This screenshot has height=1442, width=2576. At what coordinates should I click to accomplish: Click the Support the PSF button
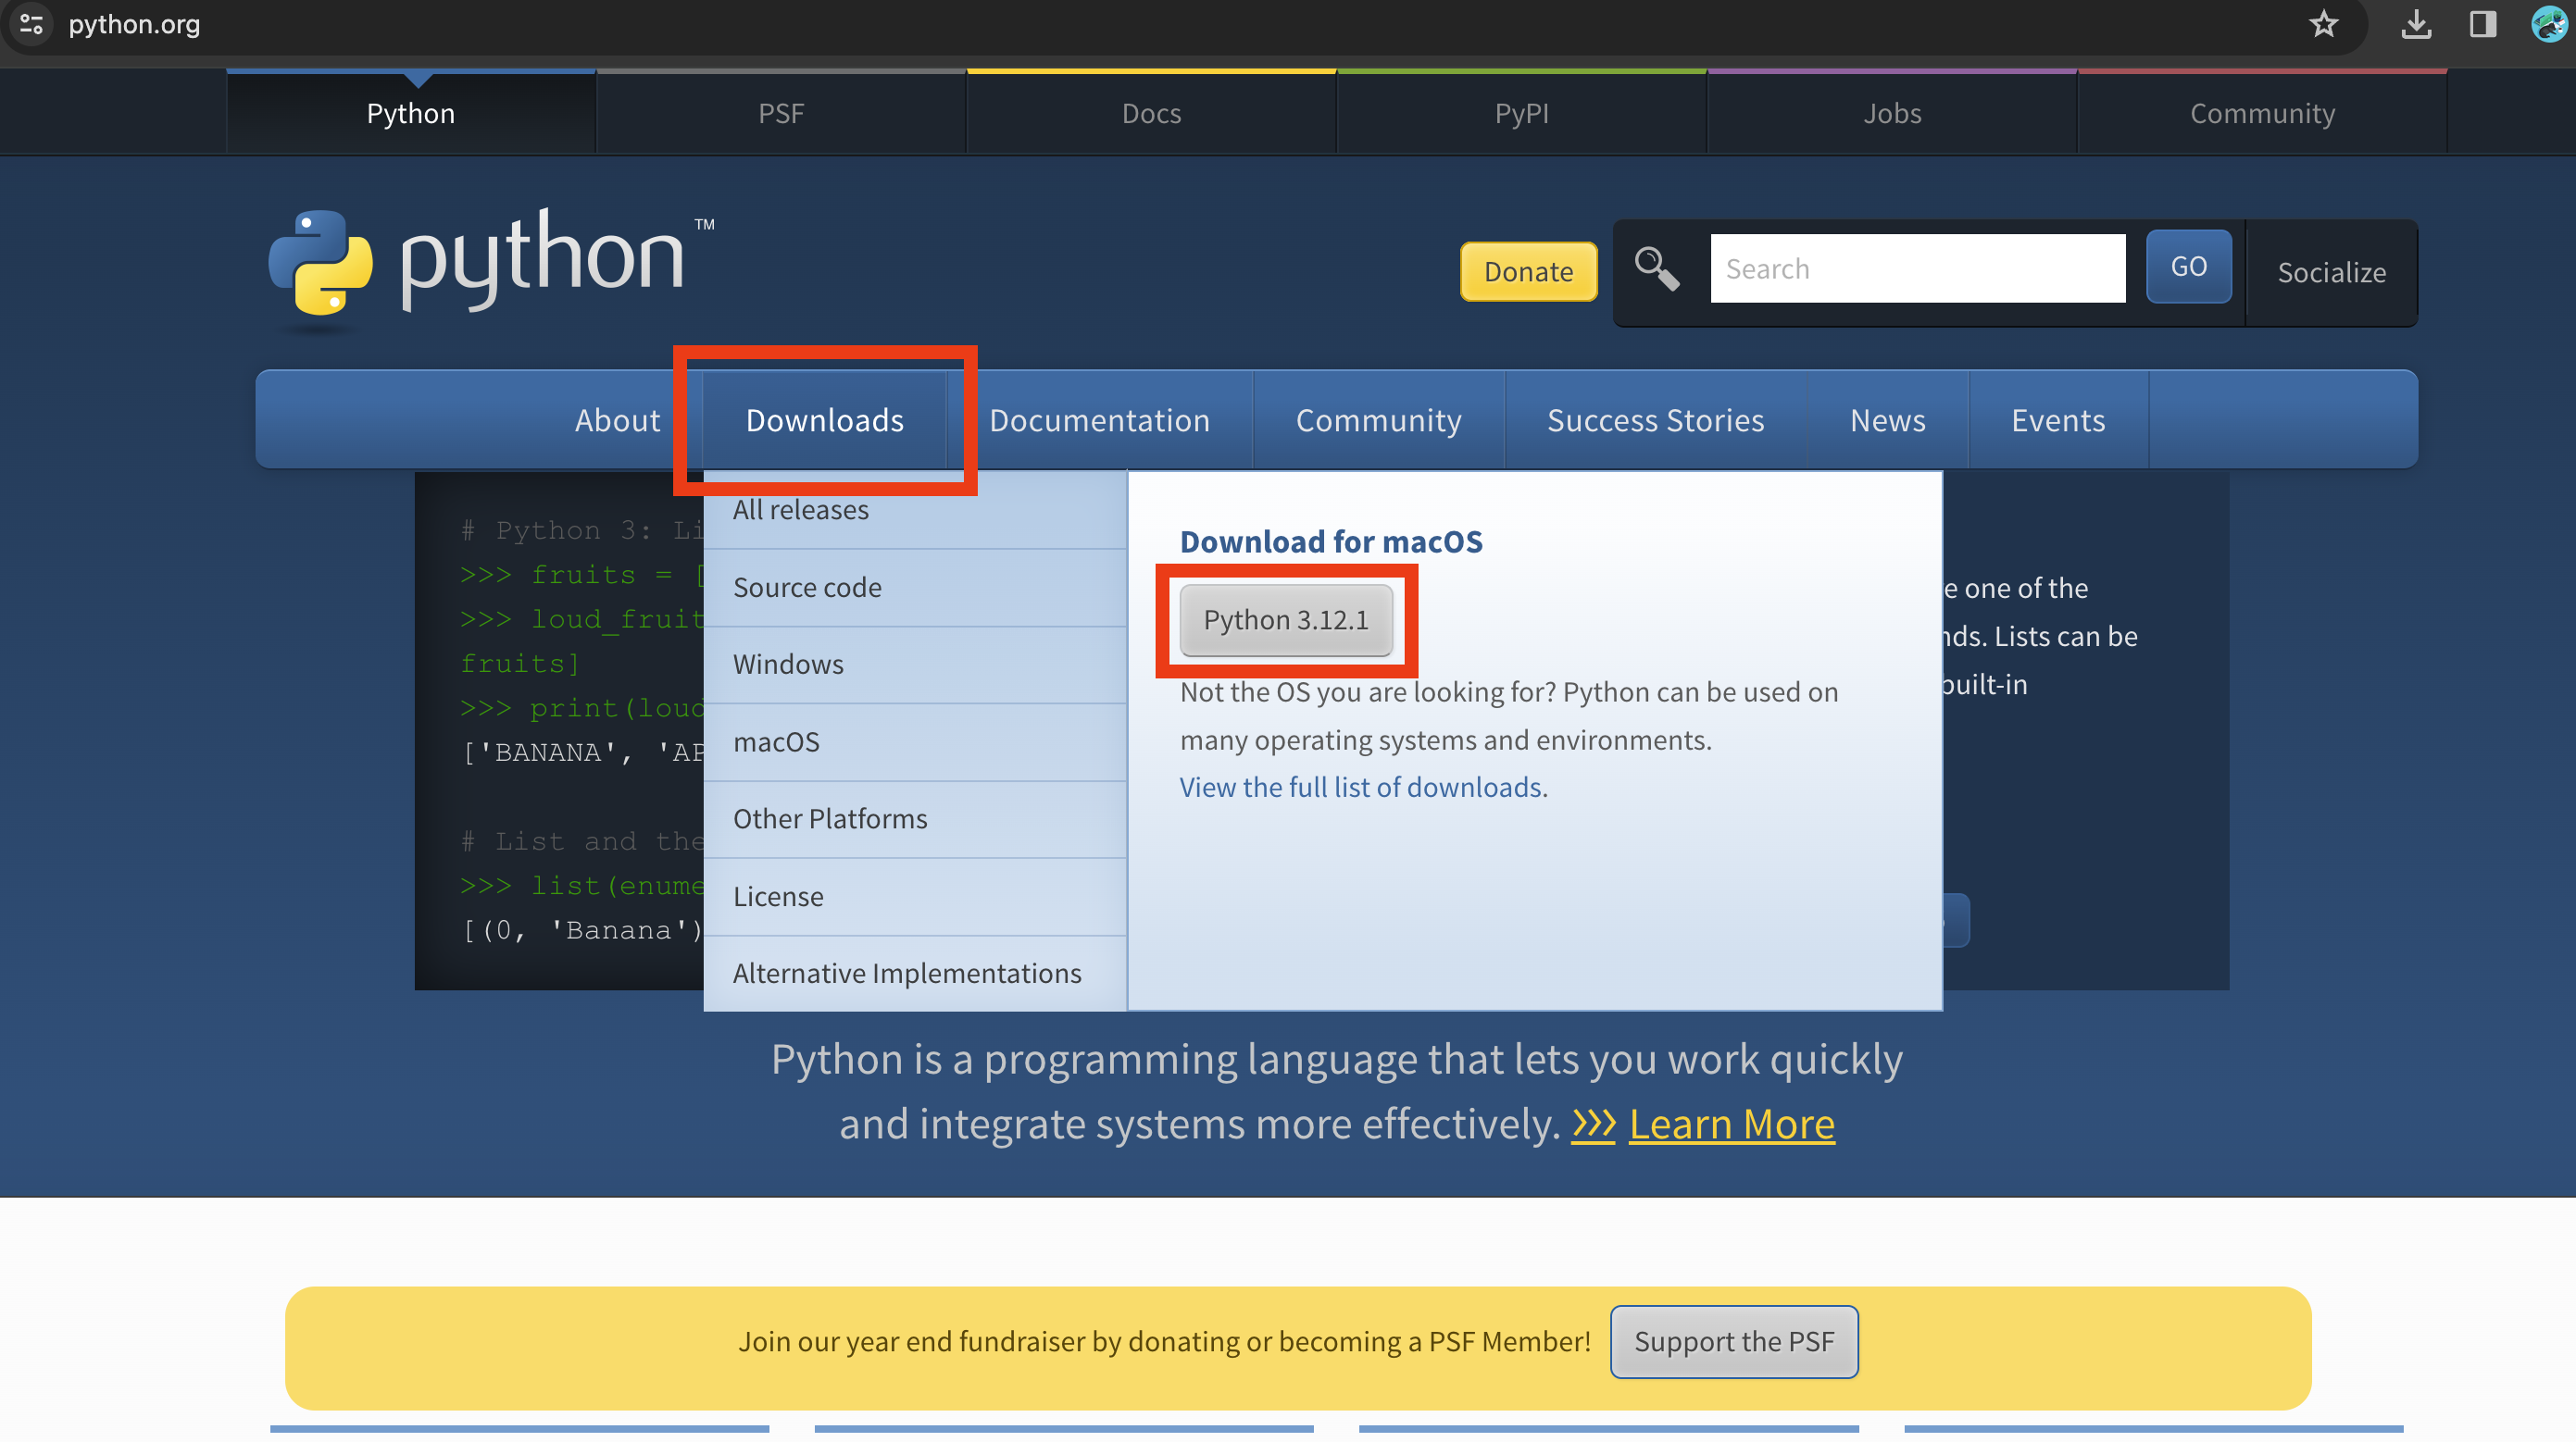click(1733, 1341)
